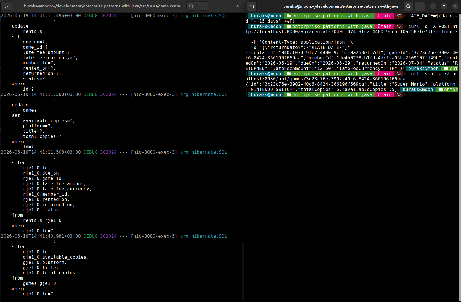461x302 pixels.
Task: Click the returnDate JSON payload line
Action: pyautogui.click(x=300, y=48)
